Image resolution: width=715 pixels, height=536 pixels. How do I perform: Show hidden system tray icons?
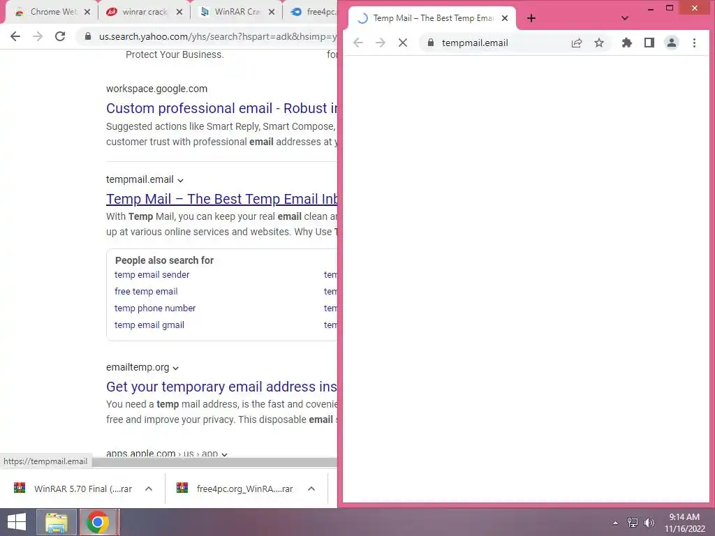(x=616, y=523)
